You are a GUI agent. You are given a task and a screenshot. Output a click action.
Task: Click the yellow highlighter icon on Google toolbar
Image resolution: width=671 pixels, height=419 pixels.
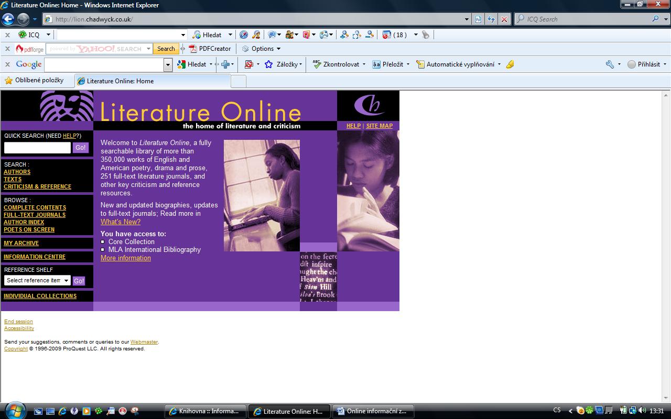[x=510, y=64]
